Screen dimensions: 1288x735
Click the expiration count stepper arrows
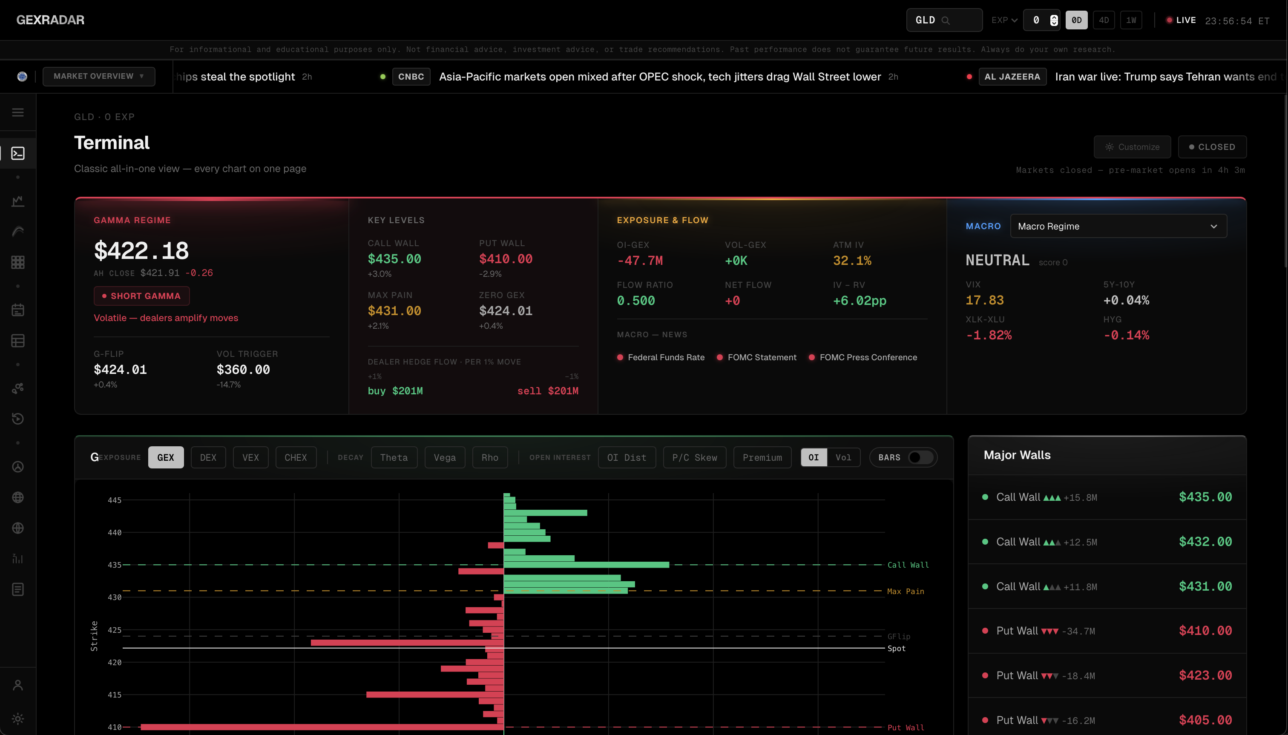coord(1054,20)
